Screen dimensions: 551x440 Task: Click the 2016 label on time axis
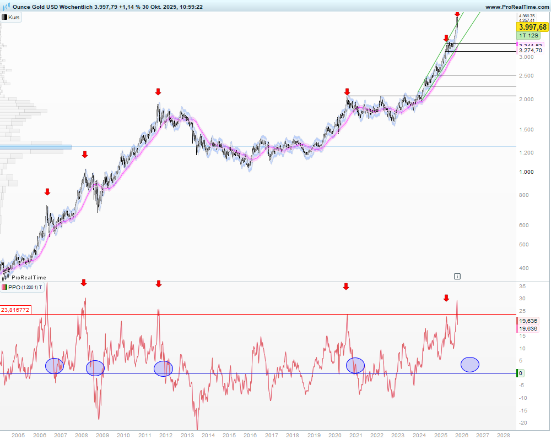pos(250,435)
